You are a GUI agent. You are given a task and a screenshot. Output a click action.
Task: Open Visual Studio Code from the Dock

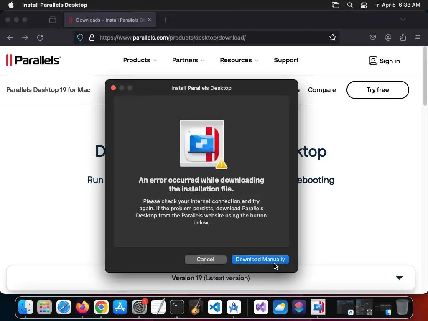click(215, 307)
